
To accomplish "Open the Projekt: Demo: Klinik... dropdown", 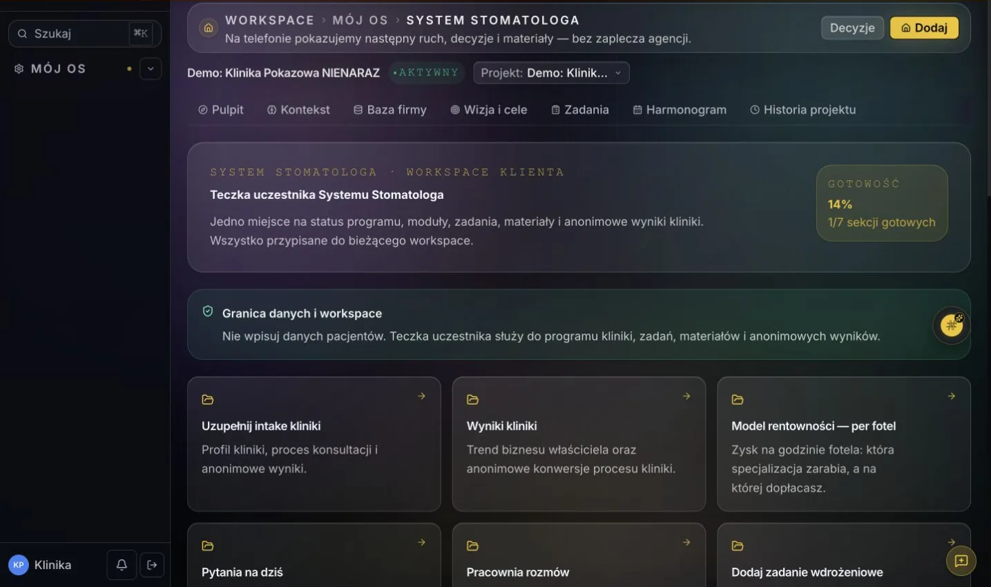I will [x=551, y=73].
